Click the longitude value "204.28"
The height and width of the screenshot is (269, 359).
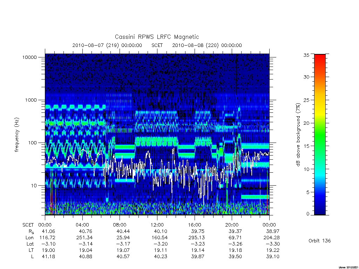point(272,238)
